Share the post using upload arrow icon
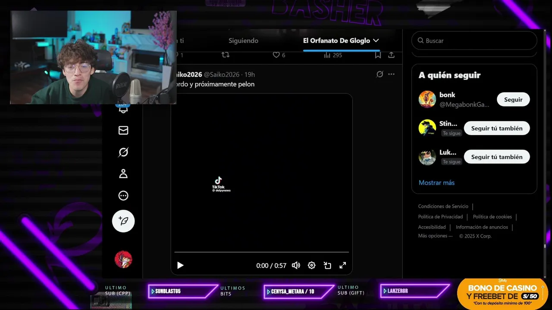The image size is (552, 310). coord(391,55)
